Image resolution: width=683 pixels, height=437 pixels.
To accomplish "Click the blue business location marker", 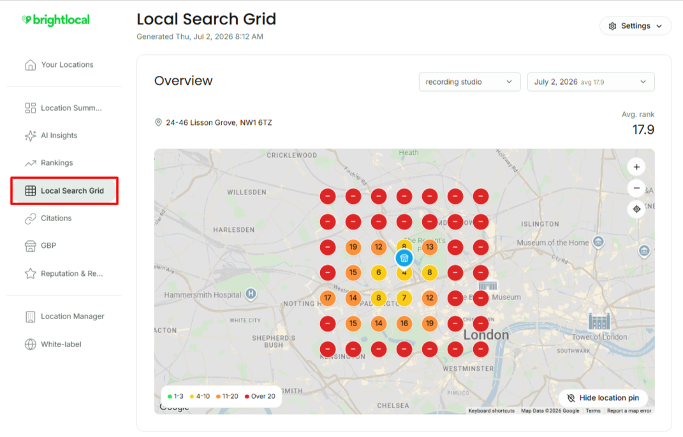I will (404, 258).
